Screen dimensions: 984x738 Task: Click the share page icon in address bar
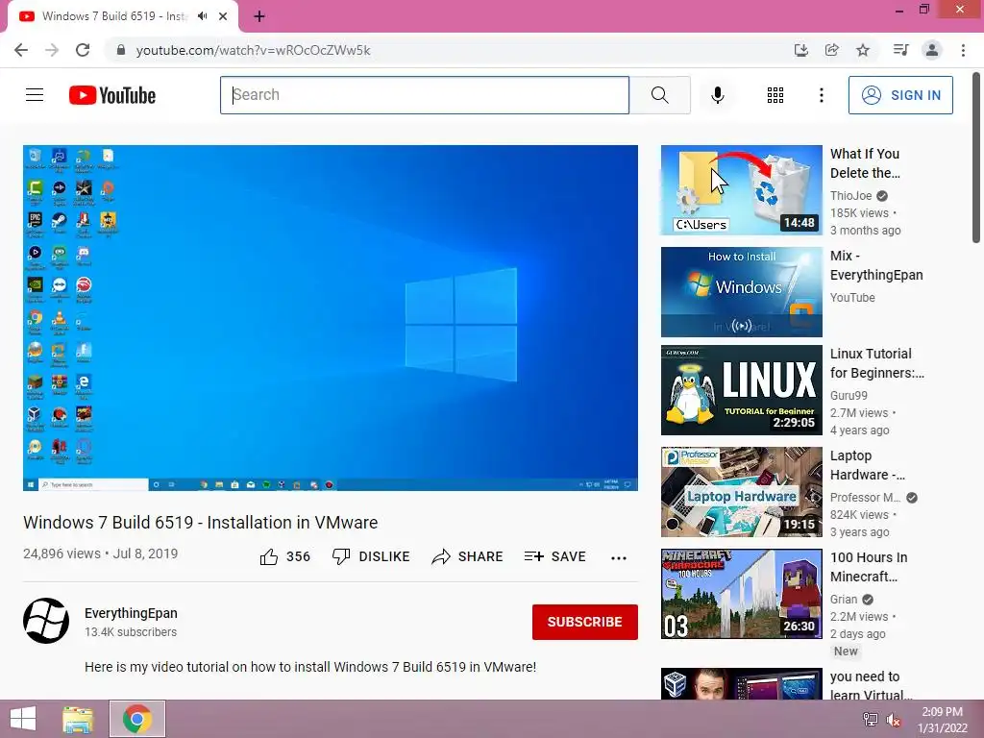point(831,50)
